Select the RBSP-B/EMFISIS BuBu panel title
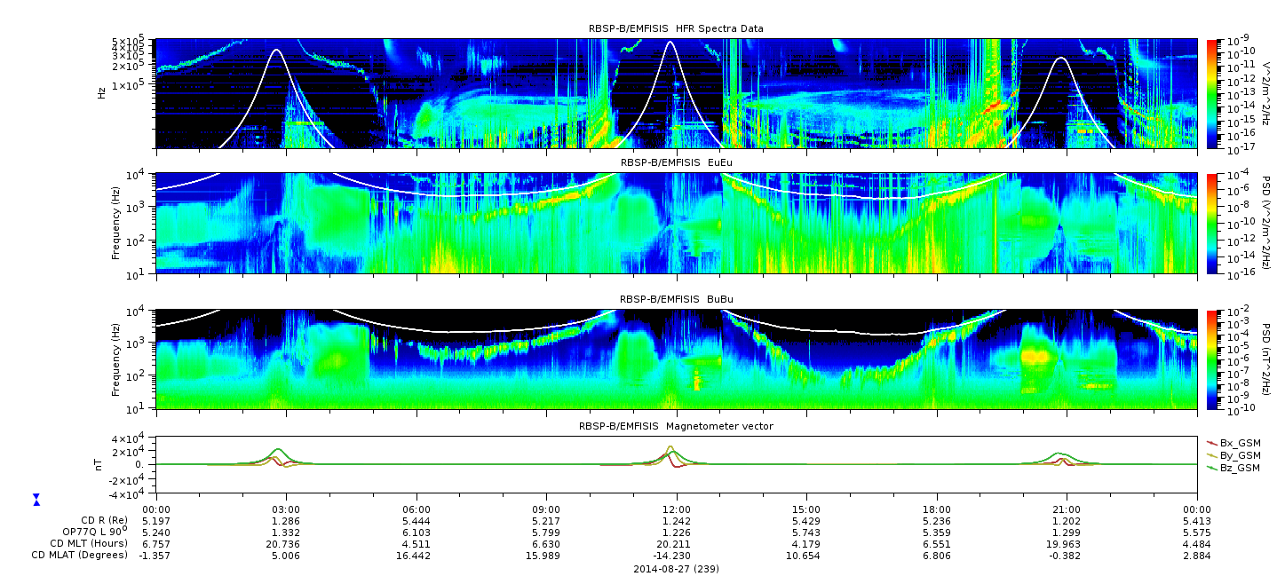1285x584 pixels. pyautogui.click(x=676, y=299)
